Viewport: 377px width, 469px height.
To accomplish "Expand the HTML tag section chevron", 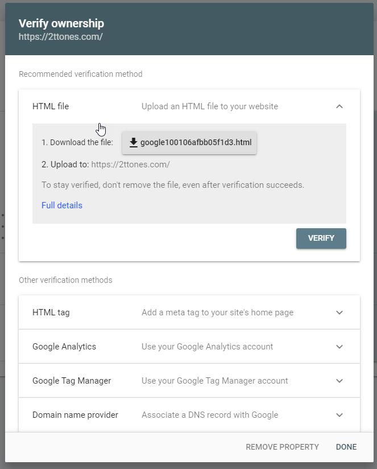I will (339, 312).
